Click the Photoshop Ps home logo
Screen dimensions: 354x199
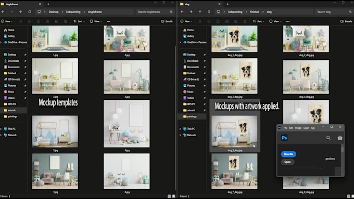click(284, 138)
